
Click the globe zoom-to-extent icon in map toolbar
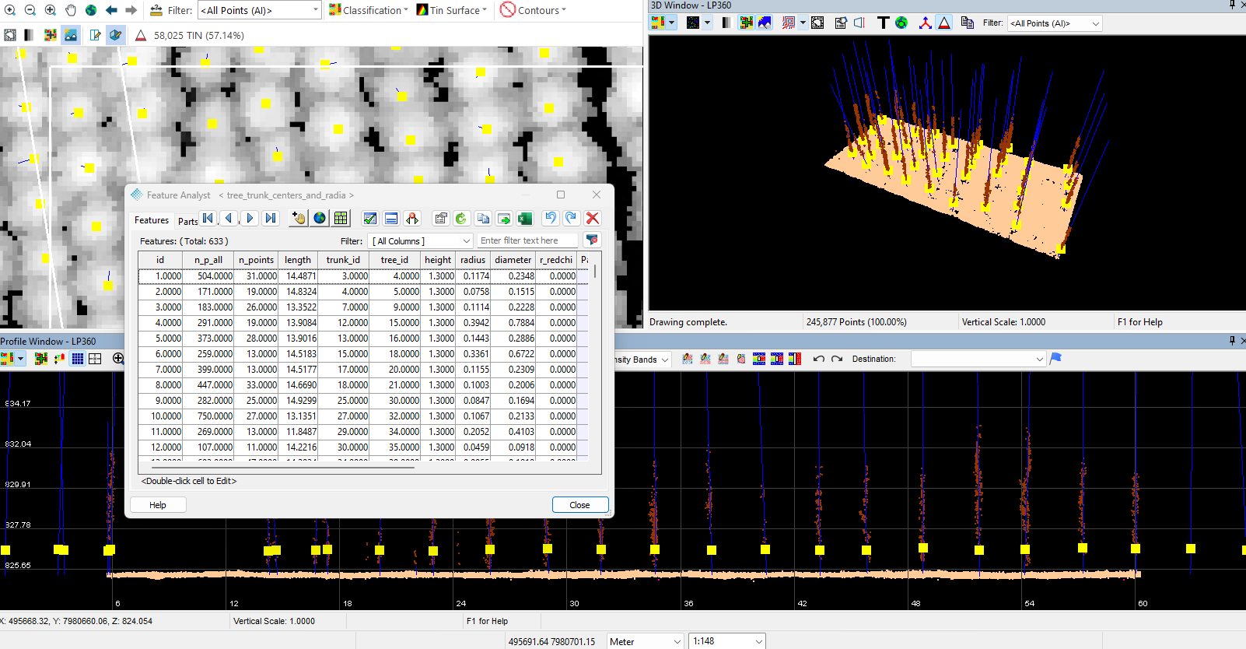[x=91, y=10]
